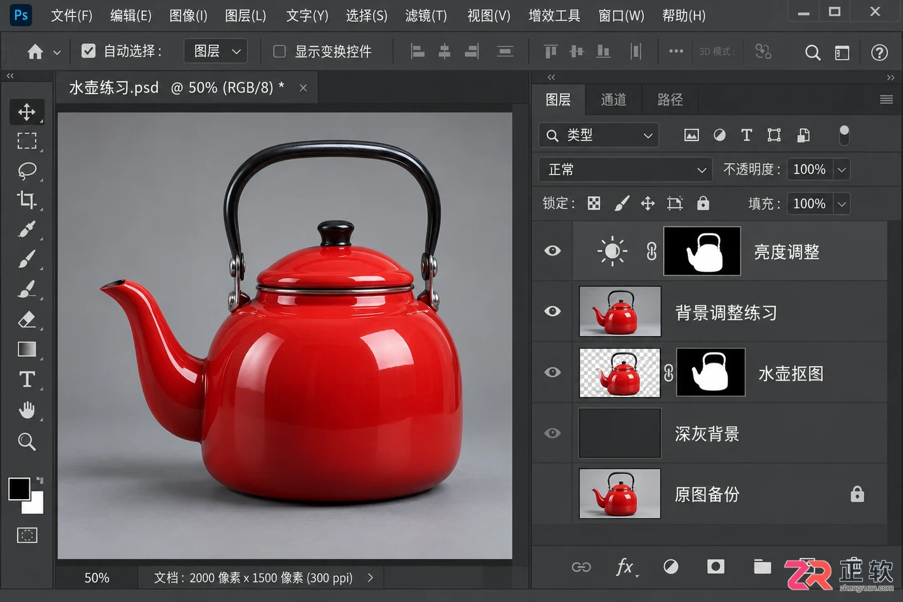Select the Crop tool
Image resolution: width=903 pixels, height=602 pixels.
pos(27,200)
